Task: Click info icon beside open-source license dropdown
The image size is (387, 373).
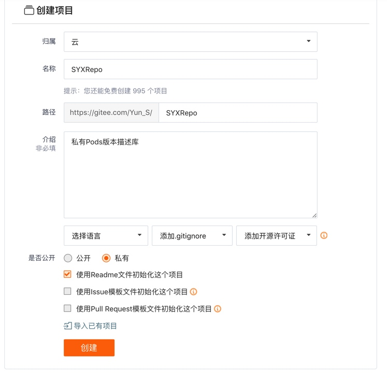Action: pyautogui.click(x=324, y=235)
